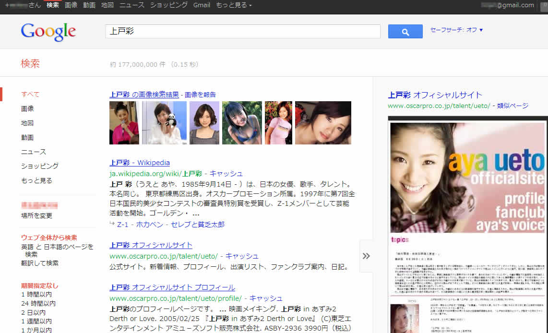Image resolution: width=548 pixels, height=333 pixels.
Task: Select 動画 filter in left sidebar
Action: coord(27,137)
